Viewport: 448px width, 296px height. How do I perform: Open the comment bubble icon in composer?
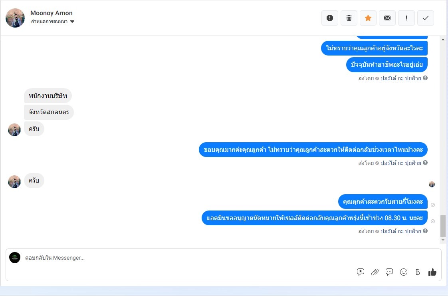(x=389, y=272)
